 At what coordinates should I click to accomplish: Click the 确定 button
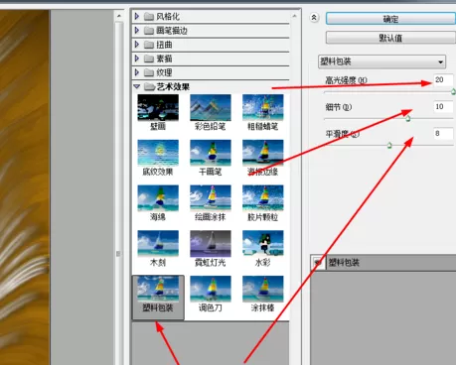click(390, 19)
